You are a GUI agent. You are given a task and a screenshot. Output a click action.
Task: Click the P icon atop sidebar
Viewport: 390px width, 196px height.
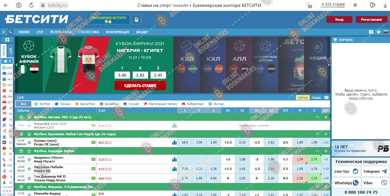point(7,40)
